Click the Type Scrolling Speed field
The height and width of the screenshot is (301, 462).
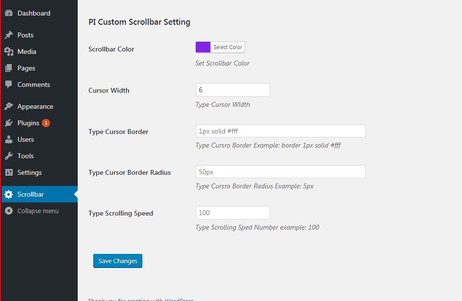[x=233, y=213]
